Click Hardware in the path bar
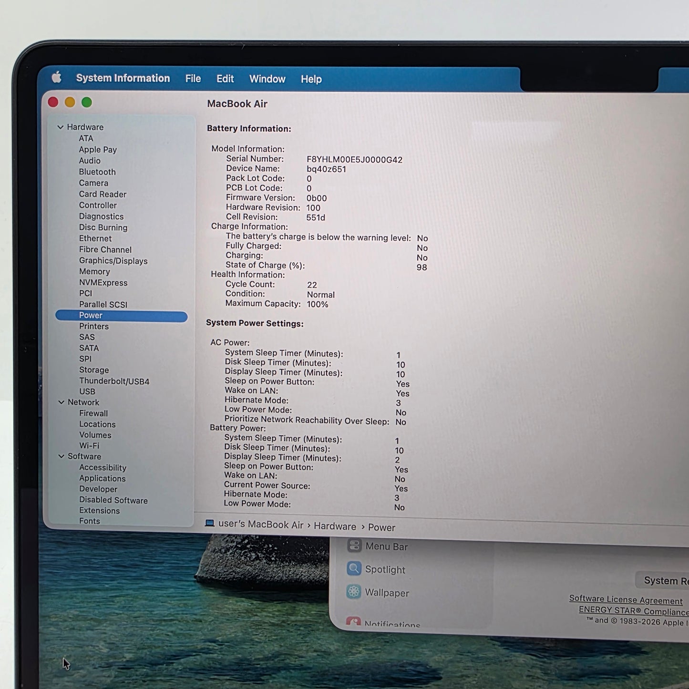The image size is (689, 689). (x=335, y=526)
